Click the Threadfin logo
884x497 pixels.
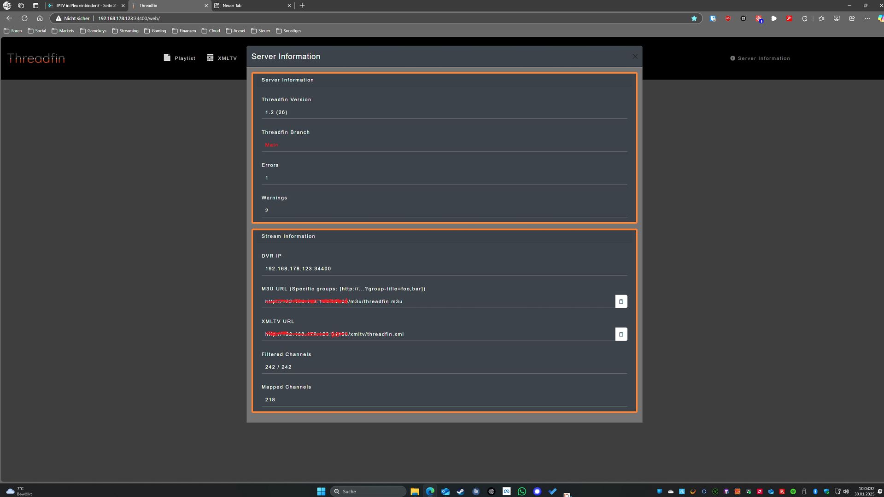(36, 58)
